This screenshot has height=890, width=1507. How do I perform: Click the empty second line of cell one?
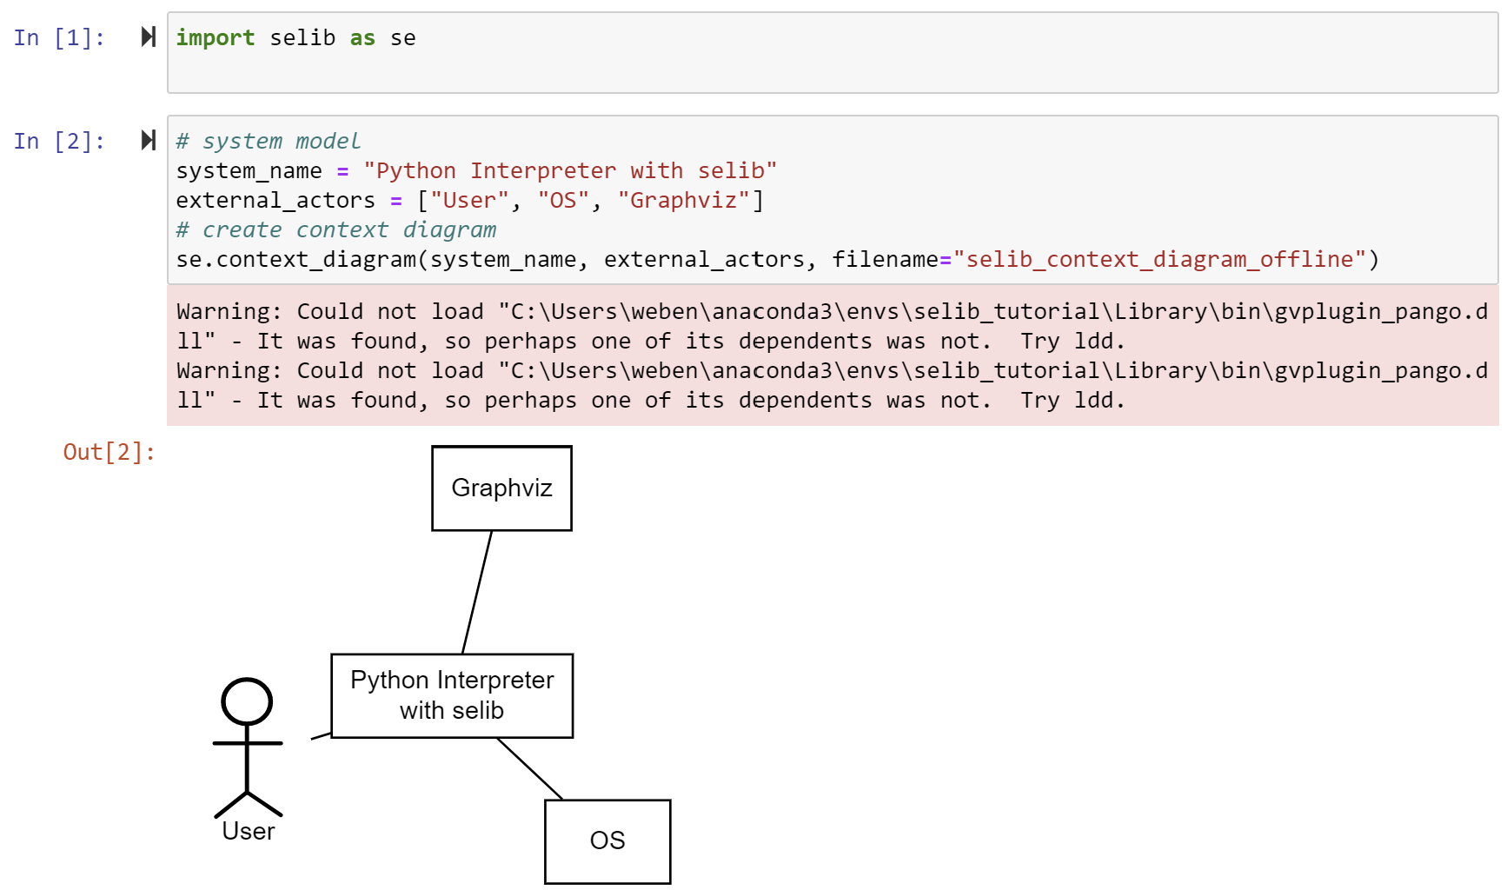tap(782, 70)
